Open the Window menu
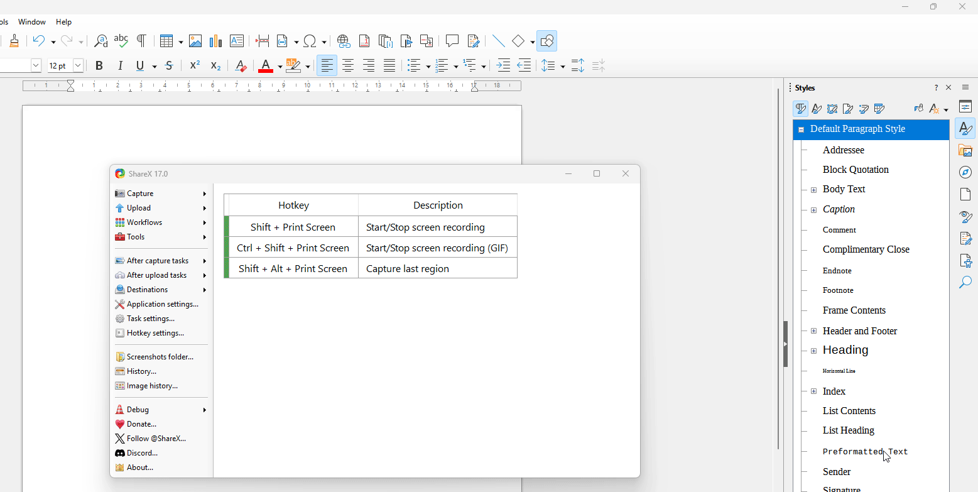 click(32, 21)
